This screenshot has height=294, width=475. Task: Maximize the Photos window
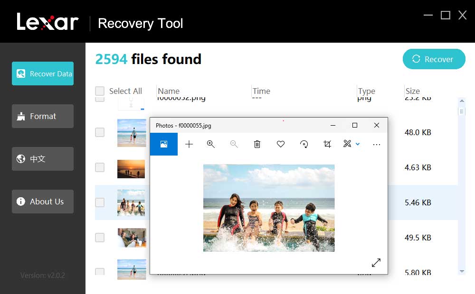(x=355, y=125)
